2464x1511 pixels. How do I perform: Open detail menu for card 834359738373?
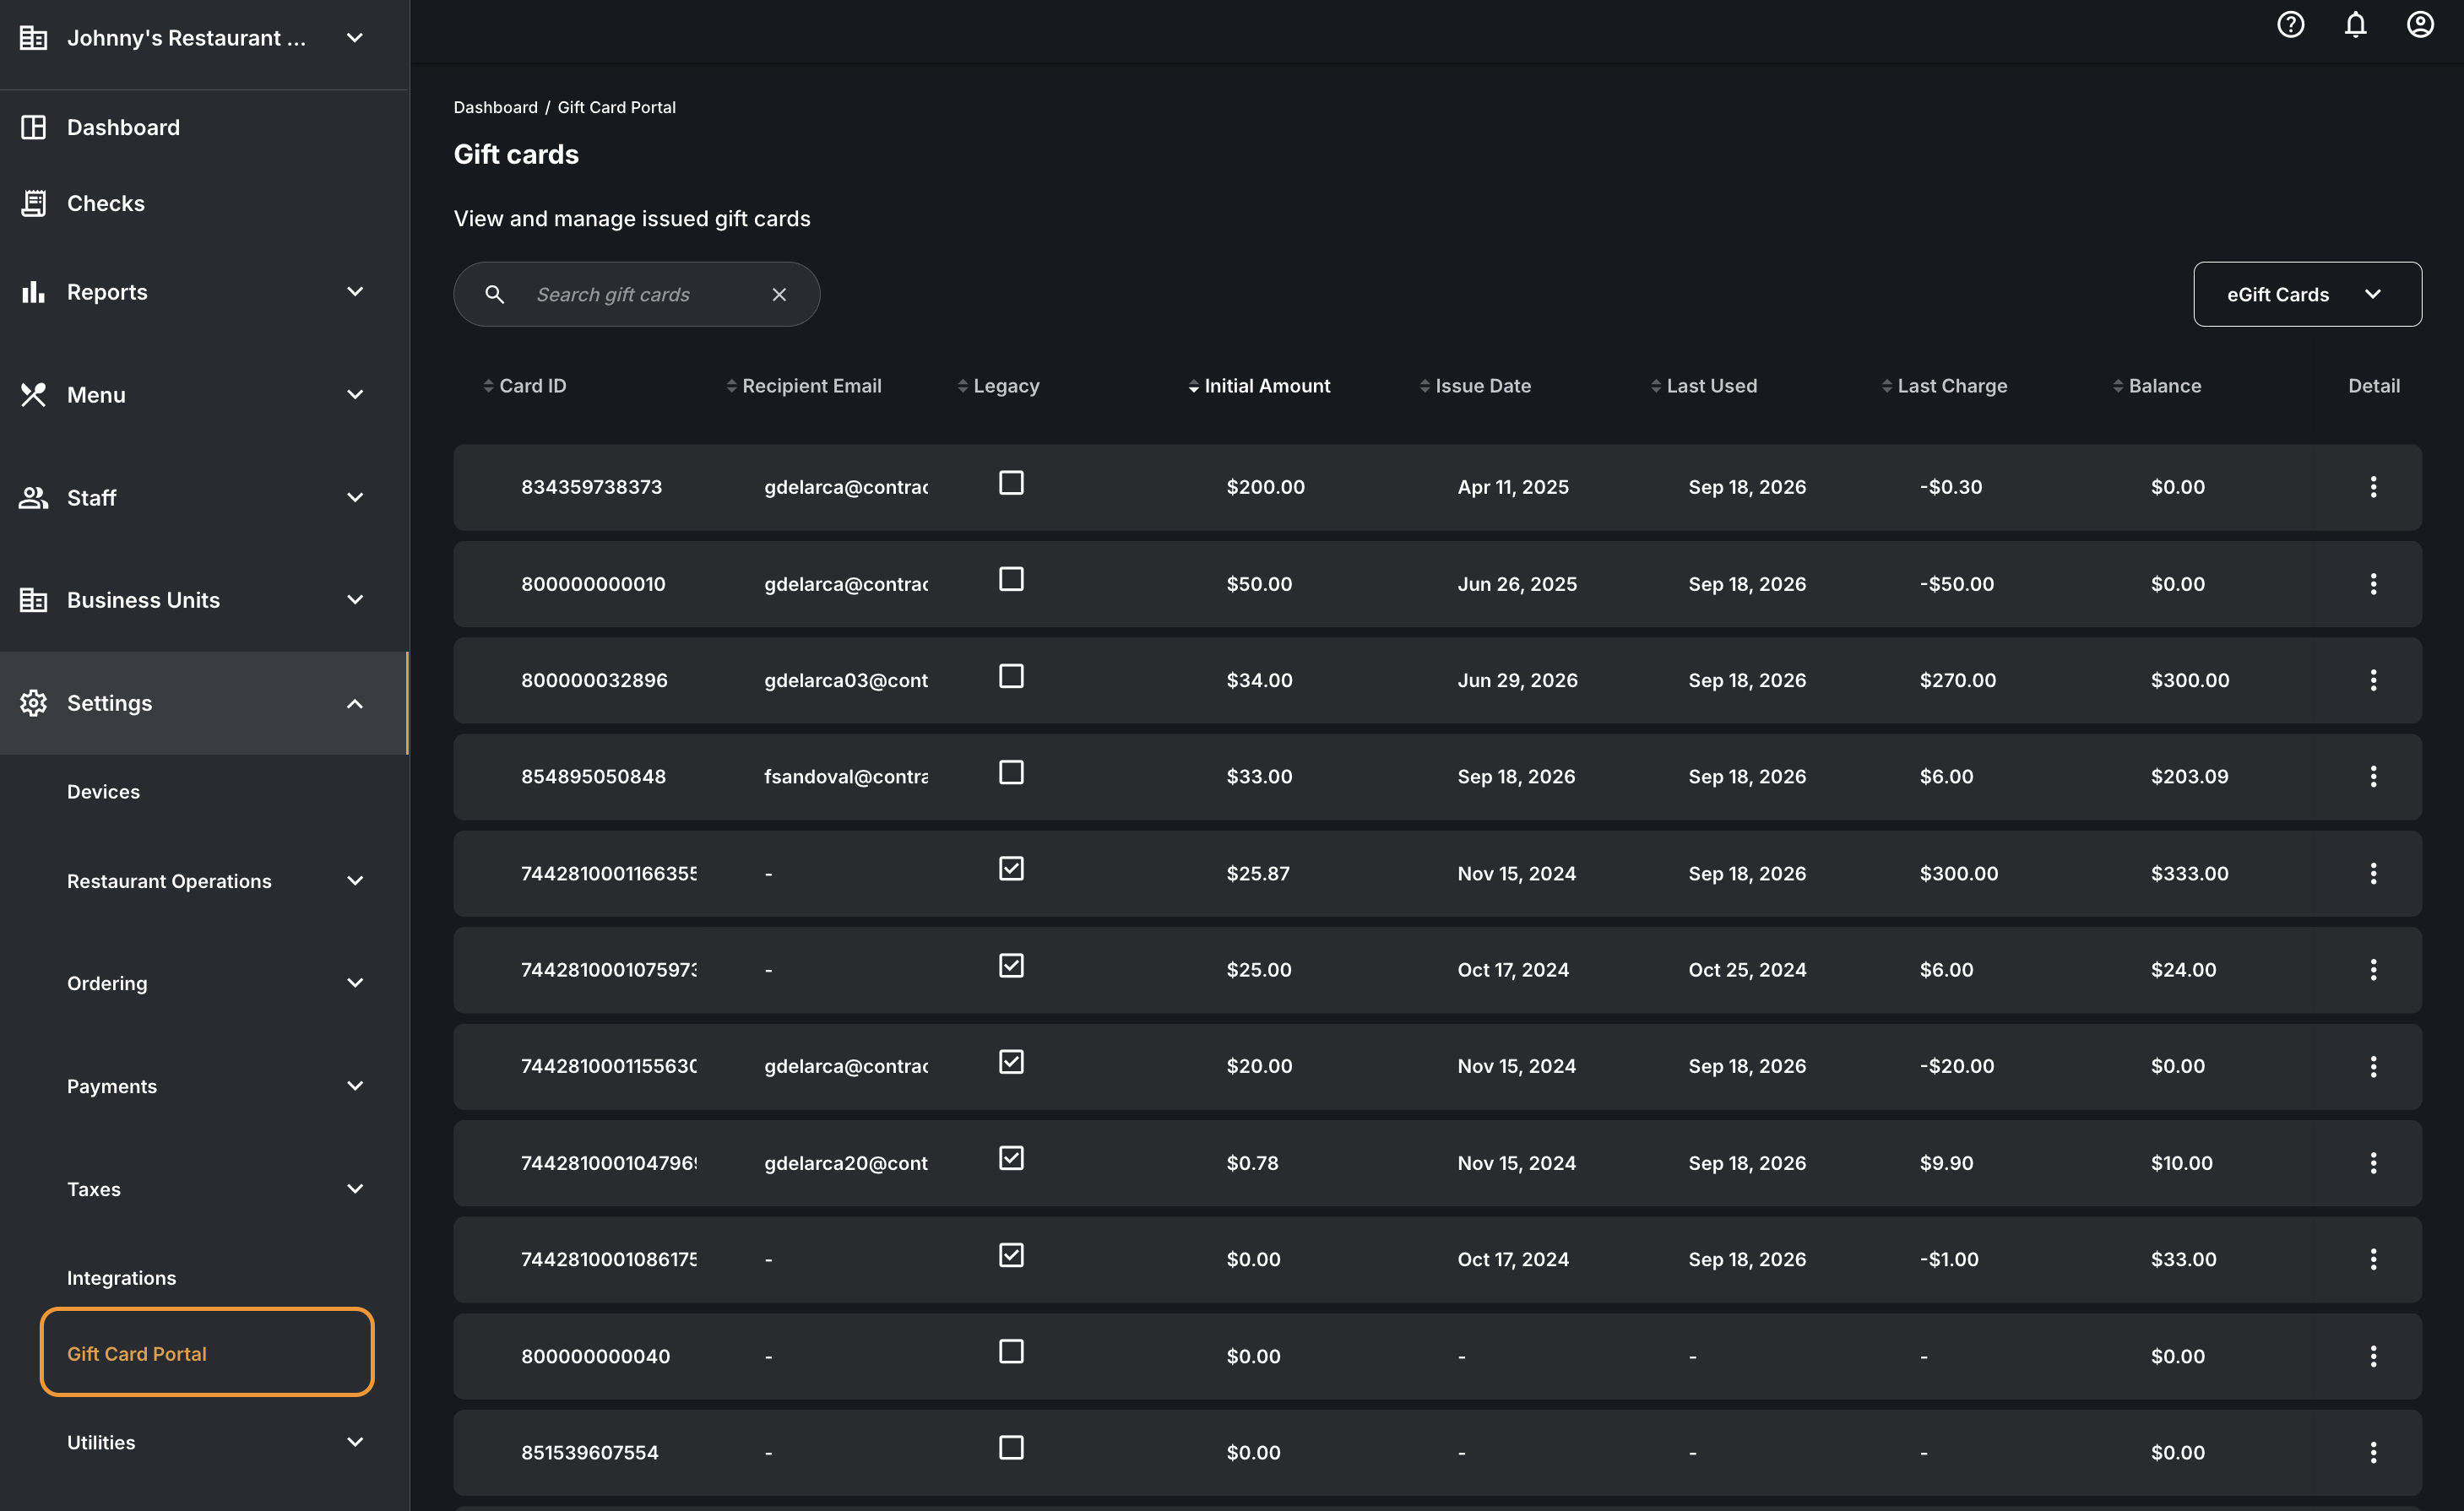tap(2373, 487)
